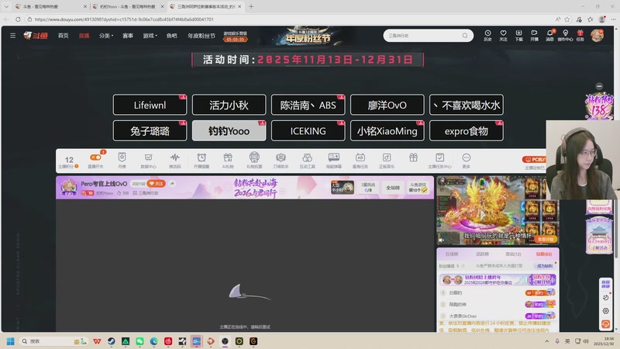Click the 成为钻粉 button

(x=545, y=266)
